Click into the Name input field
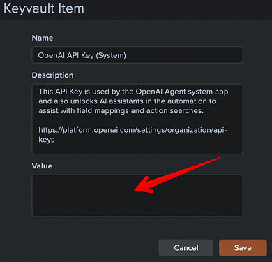 click(137, 55)
